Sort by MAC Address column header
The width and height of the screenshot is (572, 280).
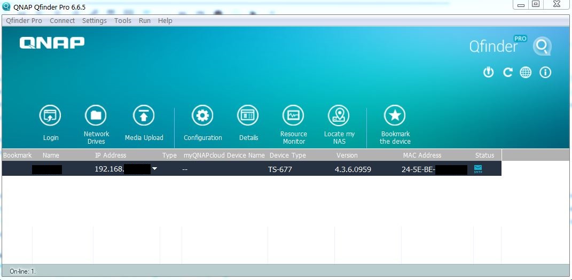(x=422, y=155)
